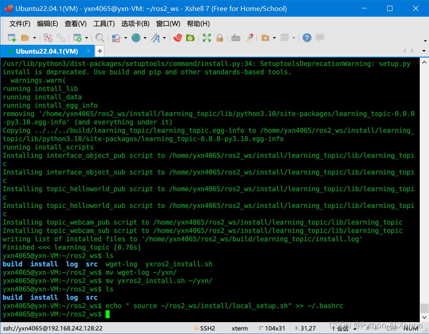This screenshot has width=429, height=334.
Task: Open the 帮助(H) menu
Action: [x=198, y=24]
